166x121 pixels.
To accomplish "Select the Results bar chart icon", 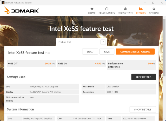I will [141, 9].
